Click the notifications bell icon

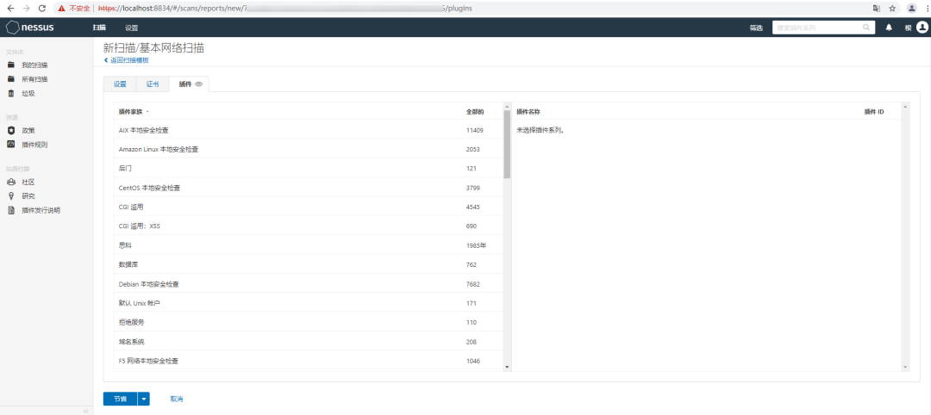click(x=889, y=28)
